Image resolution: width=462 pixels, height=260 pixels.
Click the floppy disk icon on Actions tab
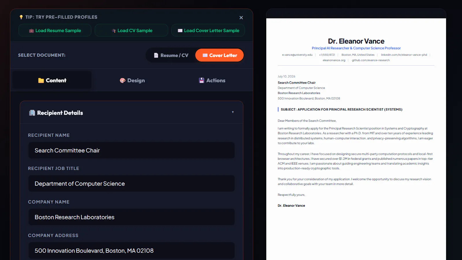202,80
